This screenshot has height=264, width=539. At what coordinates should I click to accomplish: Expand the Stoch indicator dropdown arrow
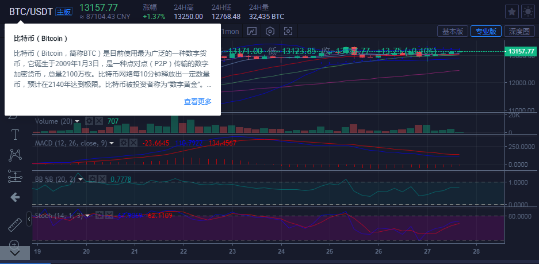click(87, 216)
